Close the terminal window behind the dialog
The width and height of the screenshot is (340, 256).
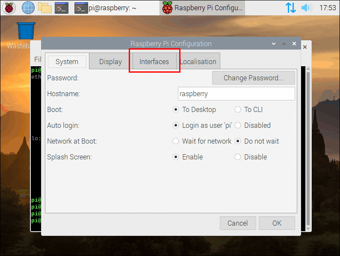click(x=305, y=47)
